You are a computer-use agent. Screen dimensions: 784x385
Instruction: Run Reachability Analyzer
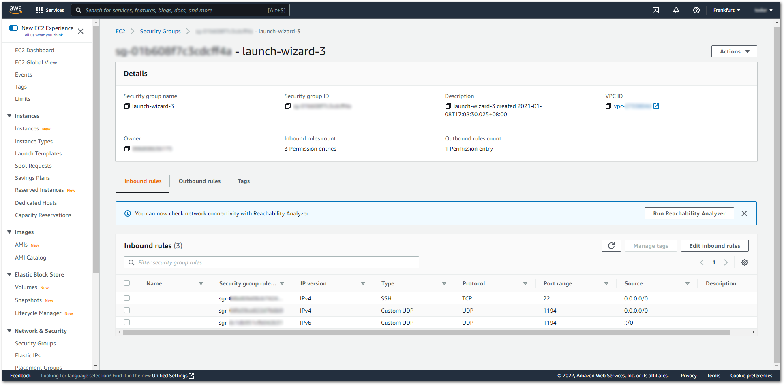[x=689, y=213]
